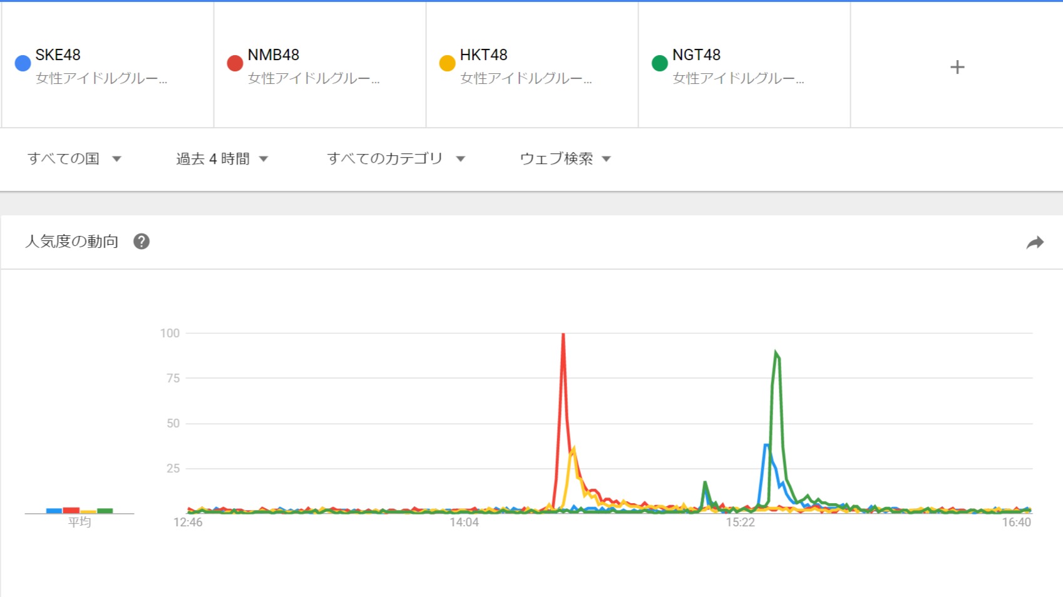Image resolution: width=1063 pixels, height=597 pixels.
Task: Click the green NGT48 peak on chart
Action: pyautogui.click(x=776, y=354)
